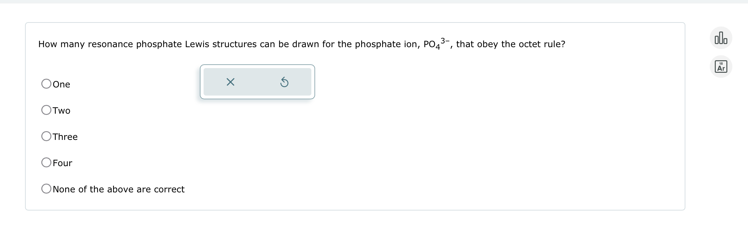Click the Two option label text
Screen dimensions: 748x242
[61, 110]
